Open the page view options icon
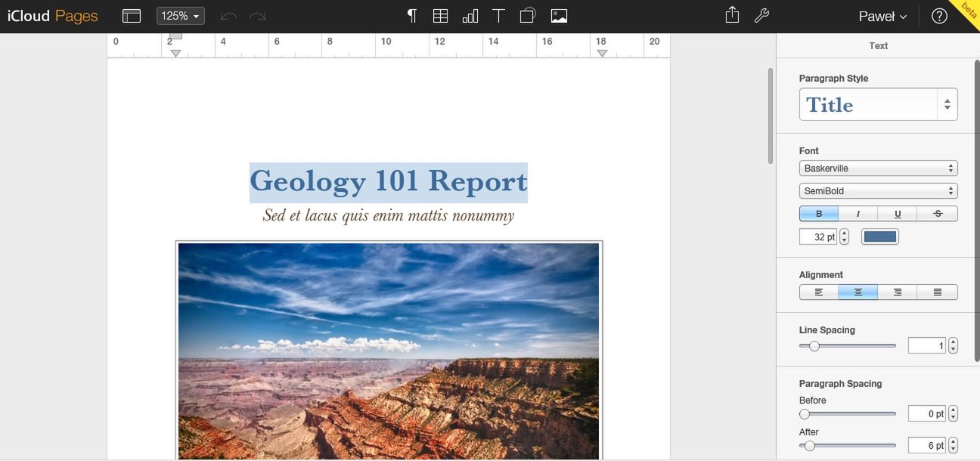The image size is (980, 461). (x=132, y=16)
